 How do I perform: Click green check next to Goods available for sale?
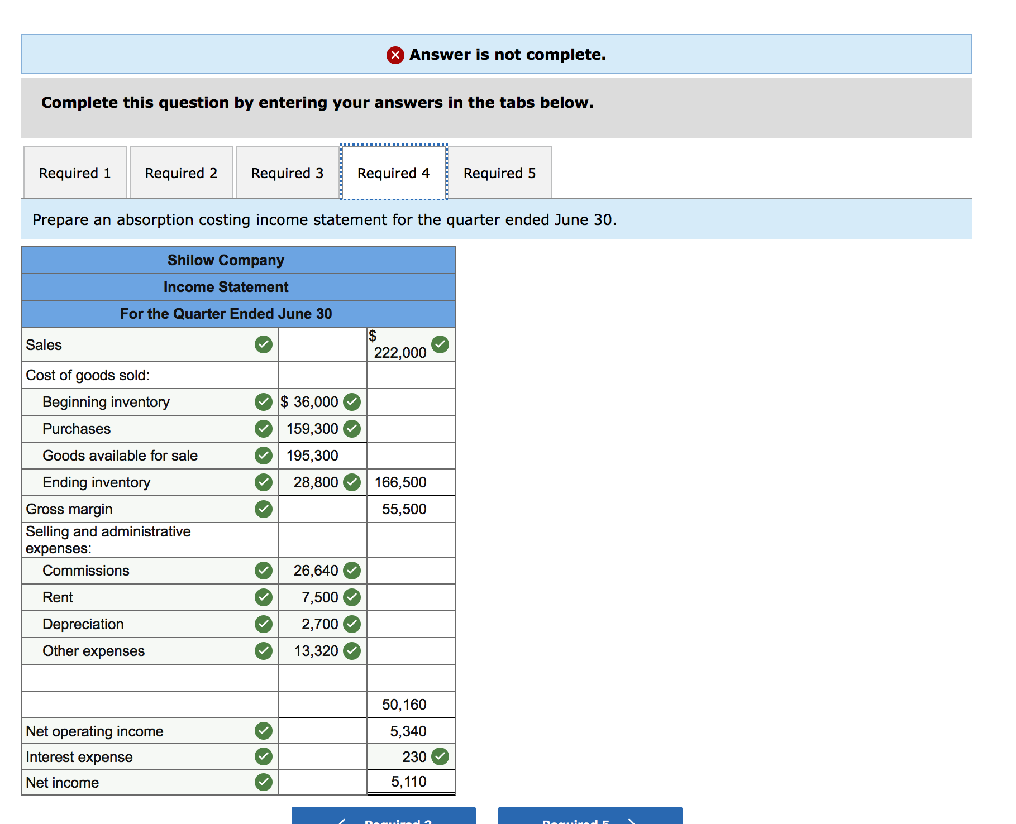[x=264, y=456]
